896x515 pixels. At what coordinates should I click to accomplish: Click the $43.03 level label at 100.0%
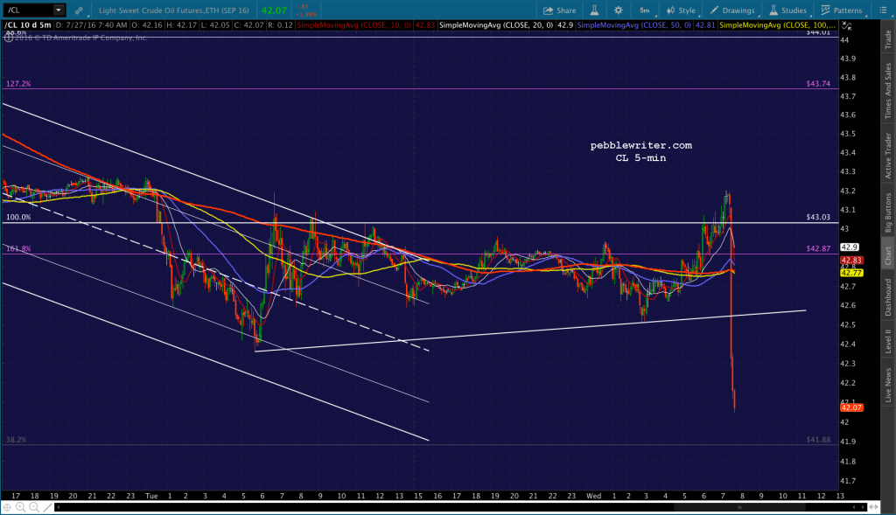(x=818, y=217)
